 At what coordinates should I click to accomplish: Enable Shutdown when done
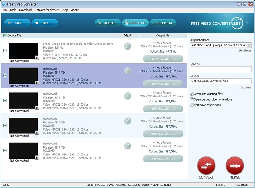(192, 105)
